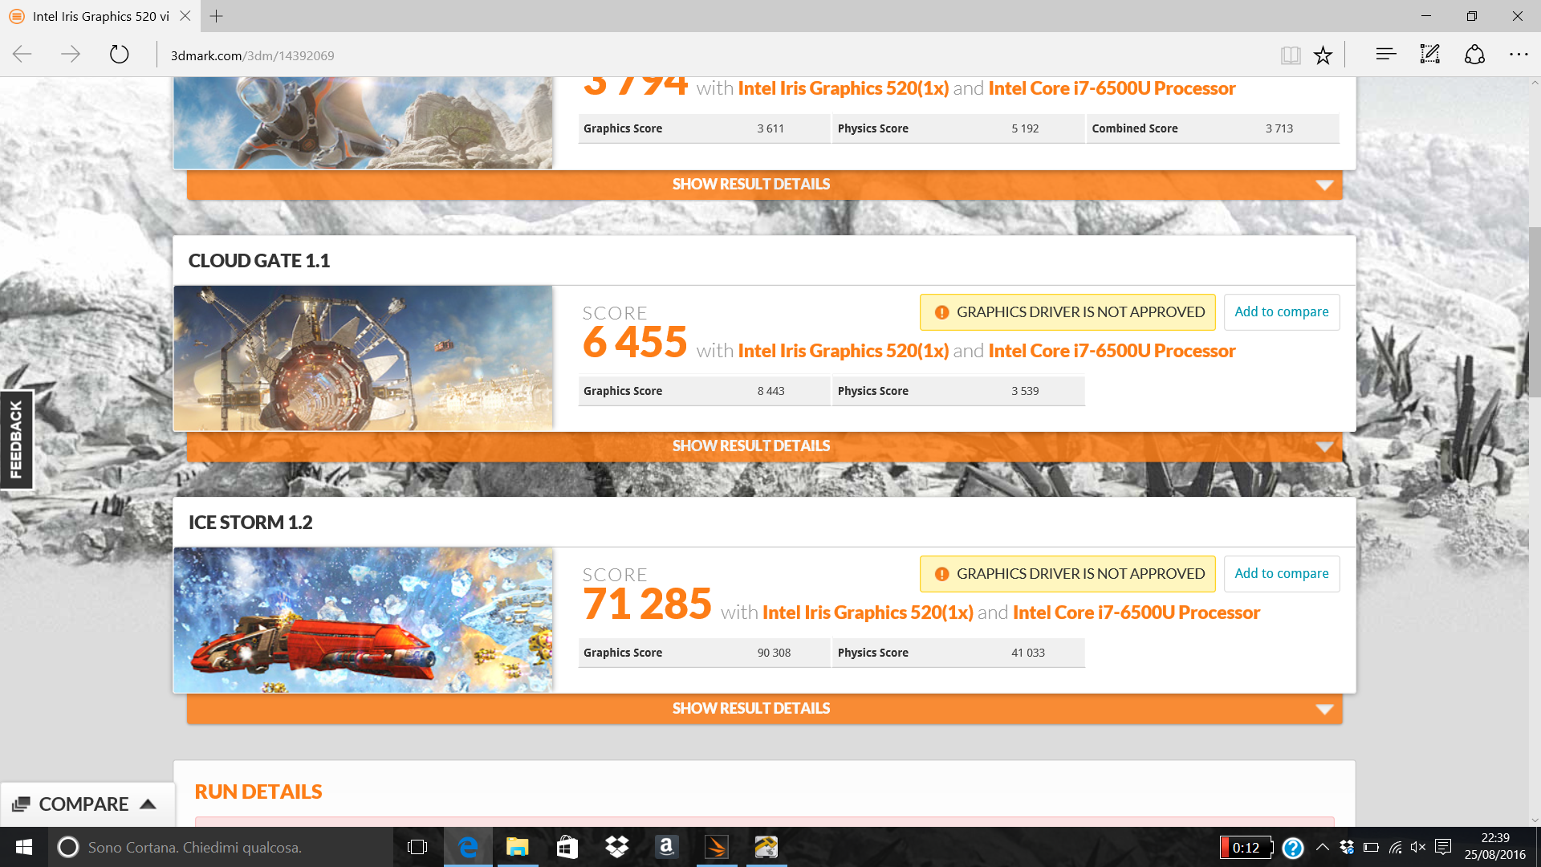The image size is (1541, 867).
Task: Go back to the previous page
Action: [x=22, y=55]
